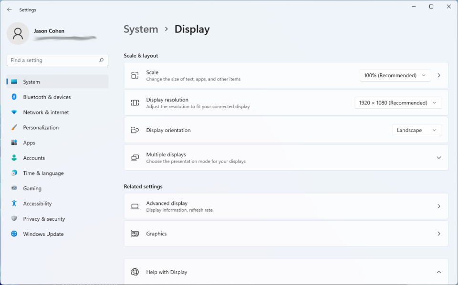Open the Graphics settings page
Screen dimensions: 458x285
point(286,234)
